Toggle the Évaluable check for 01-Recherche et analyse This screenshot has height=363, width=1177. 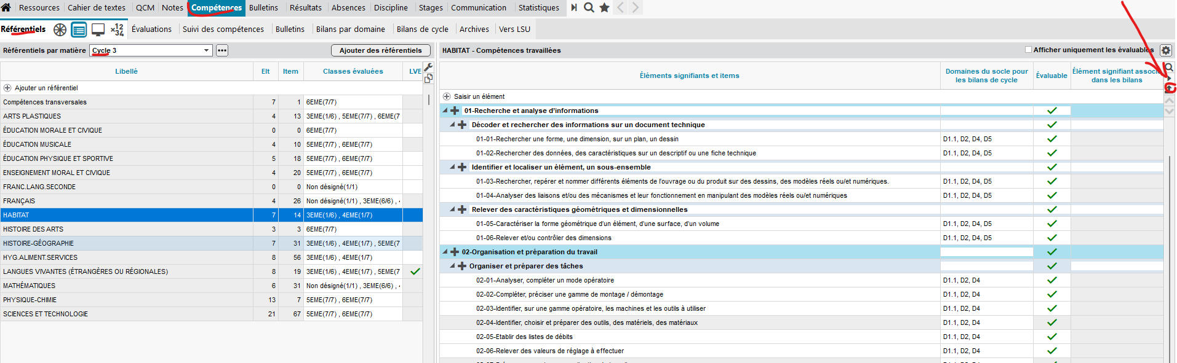click(x=1052, y=111)
